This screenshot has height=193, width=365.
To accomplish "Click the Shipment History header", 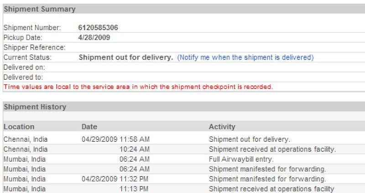I will (x=35, y=107).
